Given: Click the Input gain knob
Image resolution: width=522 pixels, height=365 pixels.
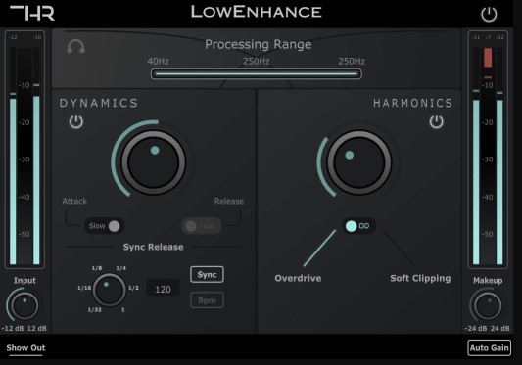Looking at the screenshot, I should (x=24, y=305).
